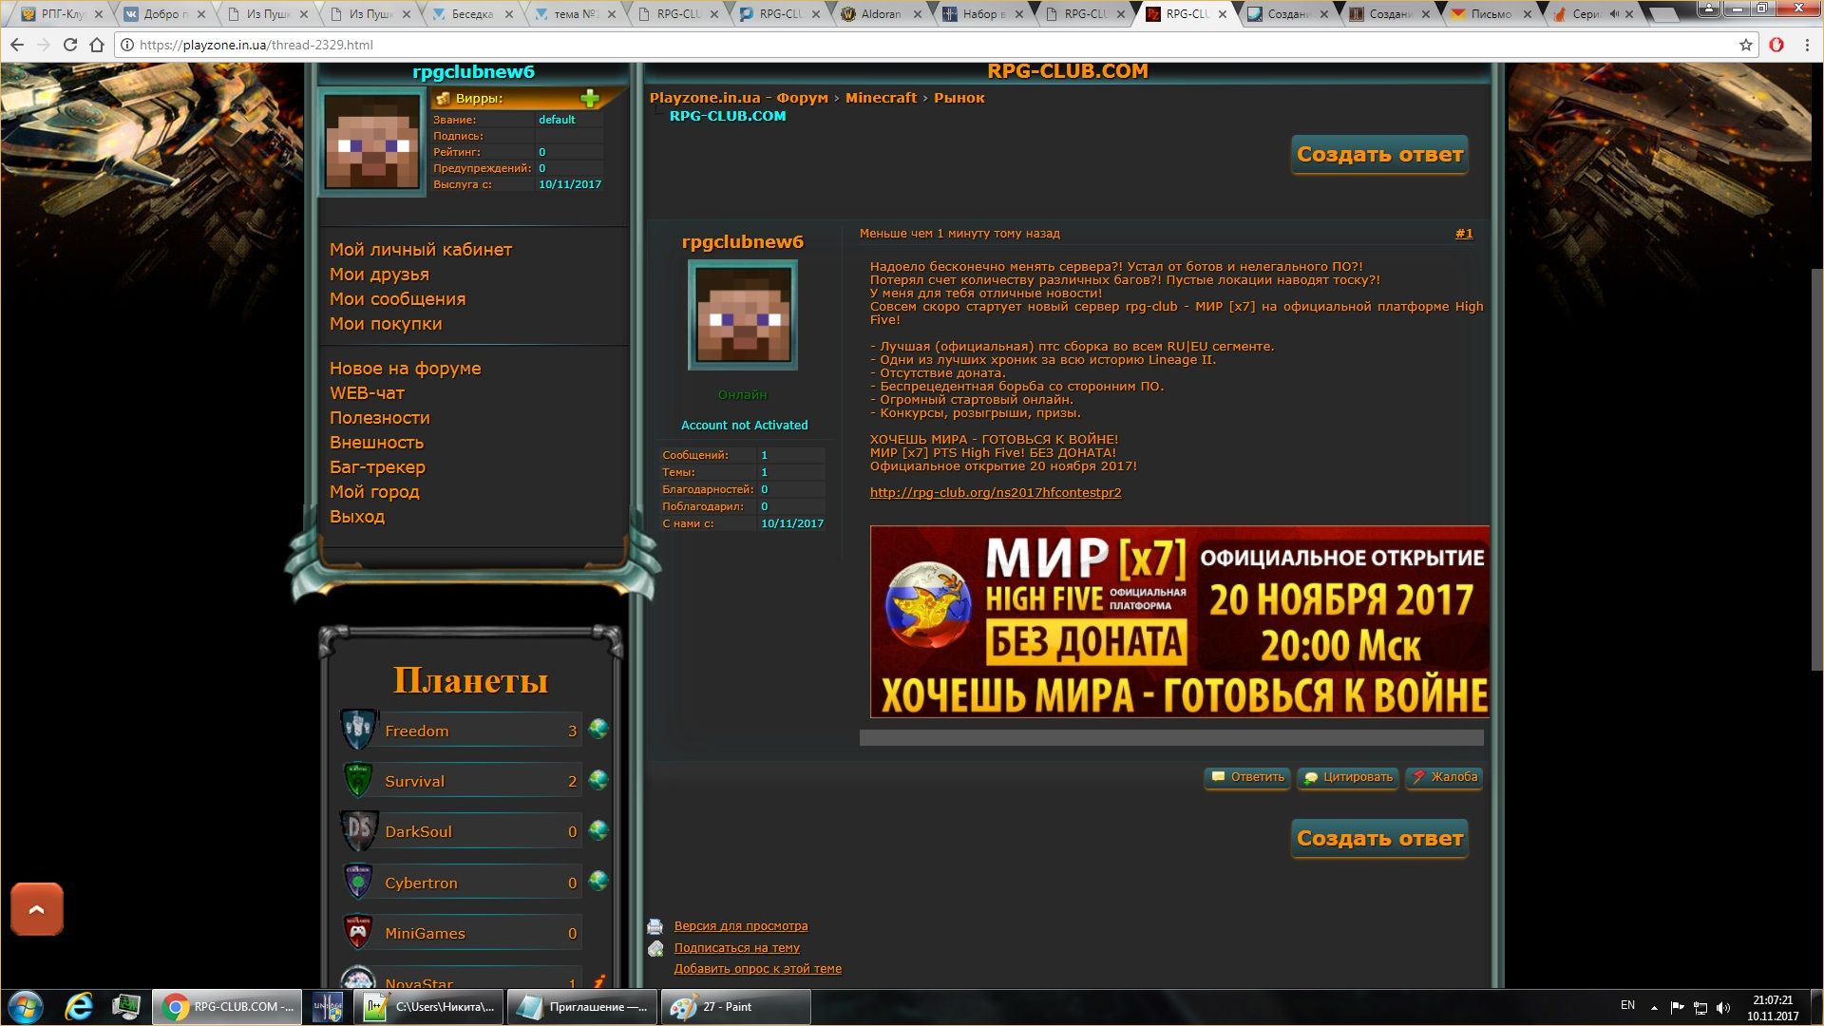The height and width of the screenshot is (1026, 1824).
Task: Switch to the Беседка browser tab
Action: coord(470,14)
